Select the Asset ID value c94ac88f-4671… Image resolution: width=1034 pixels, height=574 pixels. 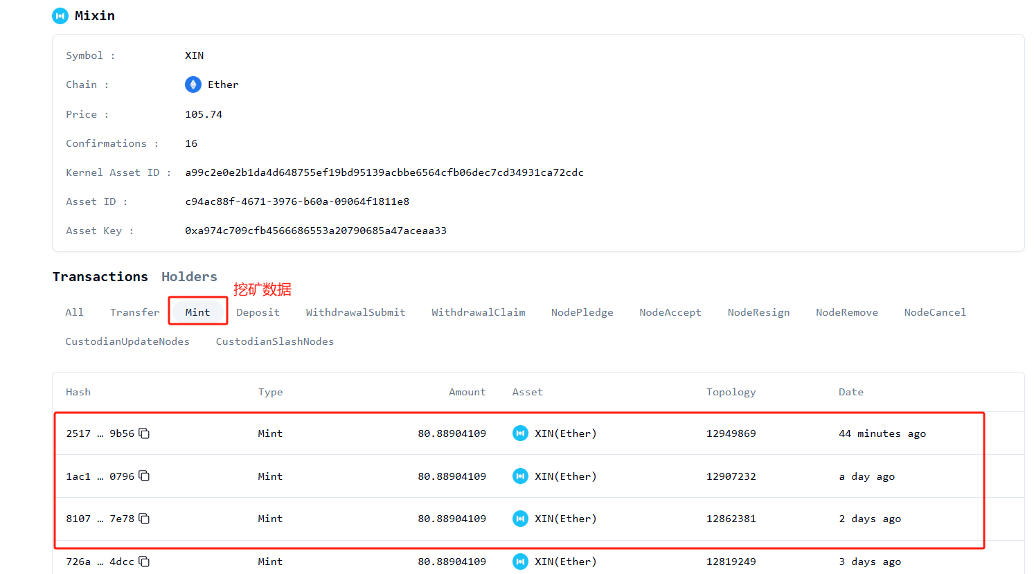(x=297, y=201)
